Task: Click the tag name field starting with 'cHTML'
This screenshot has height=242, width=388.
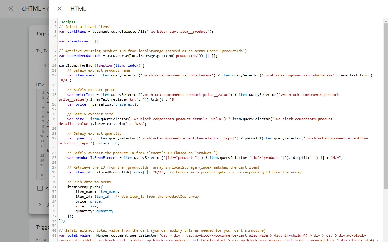Action: coord(35,9)
